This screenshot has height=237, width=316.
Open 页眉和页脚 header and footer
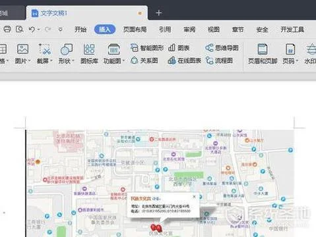[263, 53]
